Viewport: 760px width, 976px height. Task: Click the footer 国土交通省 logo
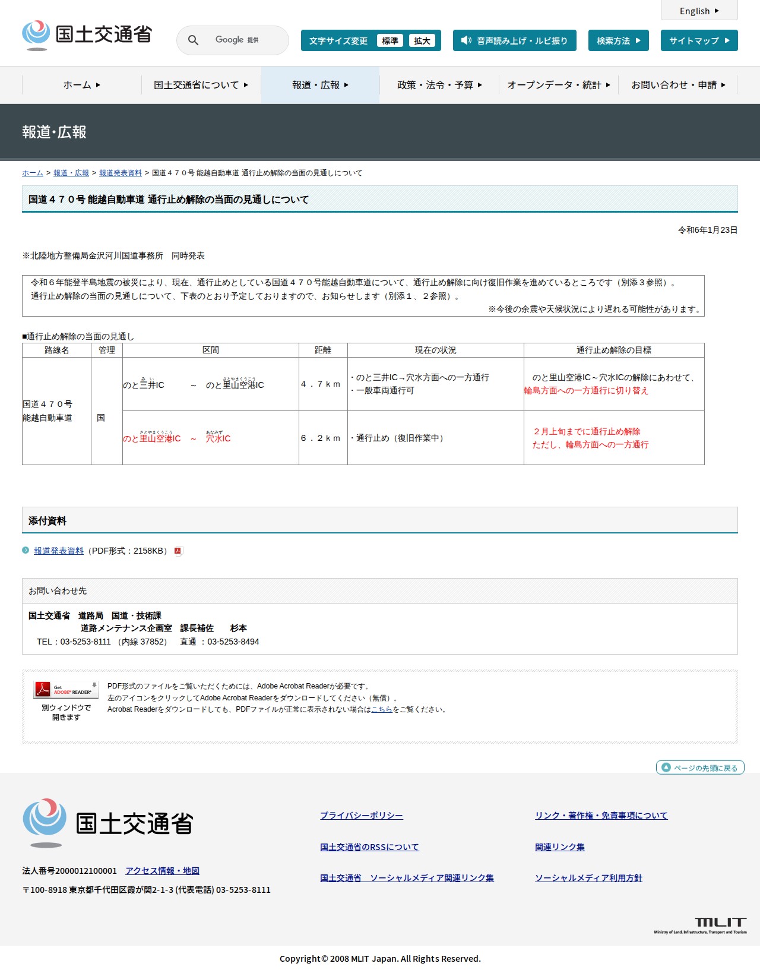(107, 823)
